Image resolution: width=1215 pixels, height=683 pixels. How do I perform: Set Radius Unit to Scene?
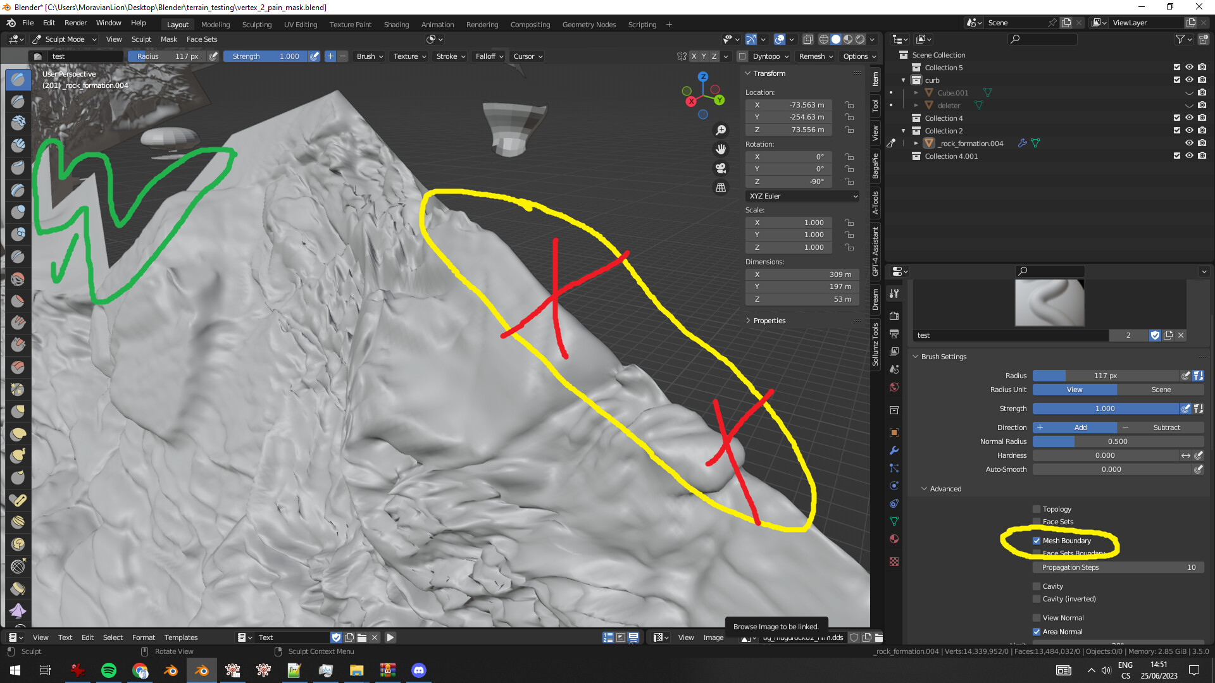pos(1161,390)
